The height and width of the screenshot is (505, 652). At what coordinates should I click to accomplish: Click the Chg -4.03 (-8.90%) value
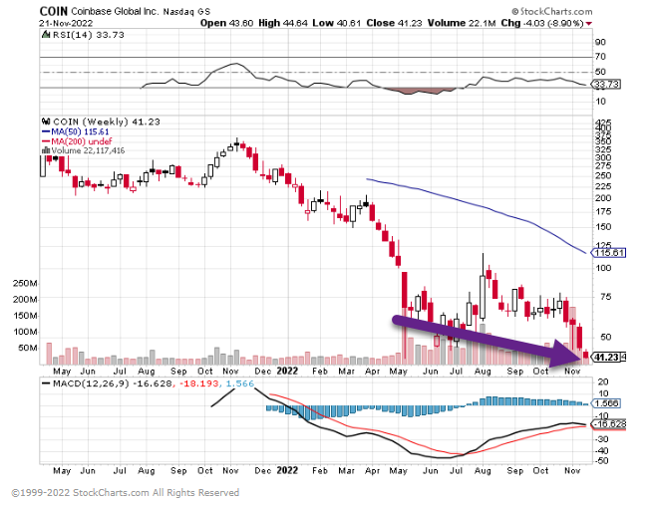(x=542, y=23)
